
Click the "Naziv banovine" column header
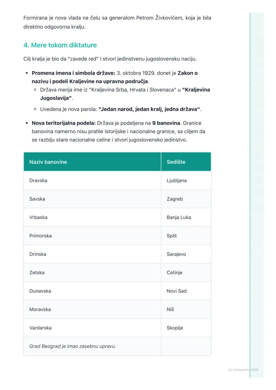tap(48, 162)
